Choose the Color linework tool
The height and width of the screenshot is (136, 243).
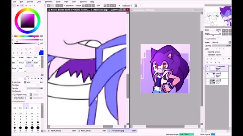pyautogui.click(x=36, y=59)
